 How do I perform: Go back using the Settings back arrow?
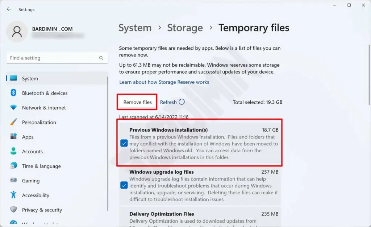[9, 9]
